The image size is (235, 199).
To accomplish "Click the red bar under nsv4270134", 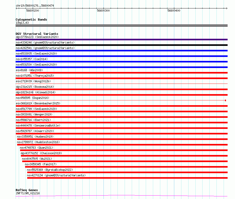I will (127, 178).
